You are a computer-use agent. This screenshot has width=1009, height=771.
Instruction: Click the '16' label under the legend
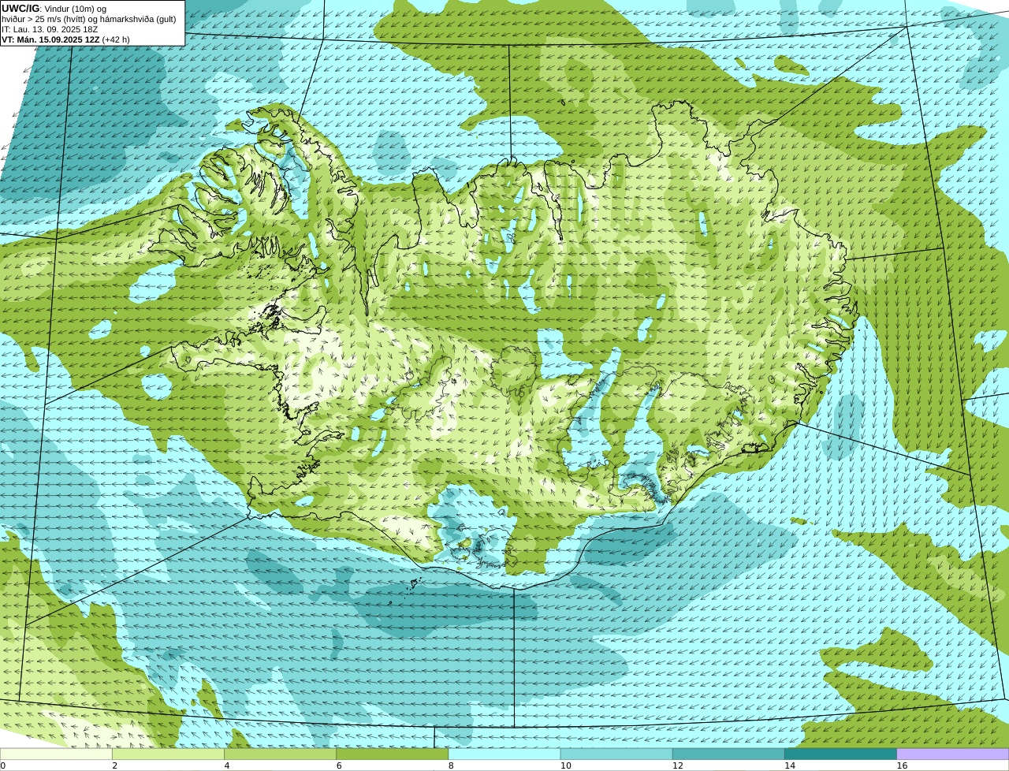tap(902, 765)
